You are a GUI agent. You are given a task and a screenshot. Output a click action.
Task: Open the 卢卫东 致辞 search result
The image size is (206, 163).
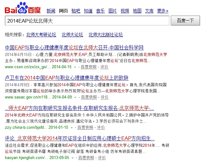pyautogui.click(x=67, y=77)
